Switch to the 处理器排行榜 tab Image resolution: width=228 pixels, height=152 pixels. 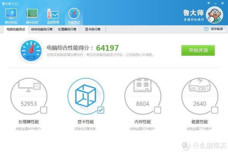[67, 29]
